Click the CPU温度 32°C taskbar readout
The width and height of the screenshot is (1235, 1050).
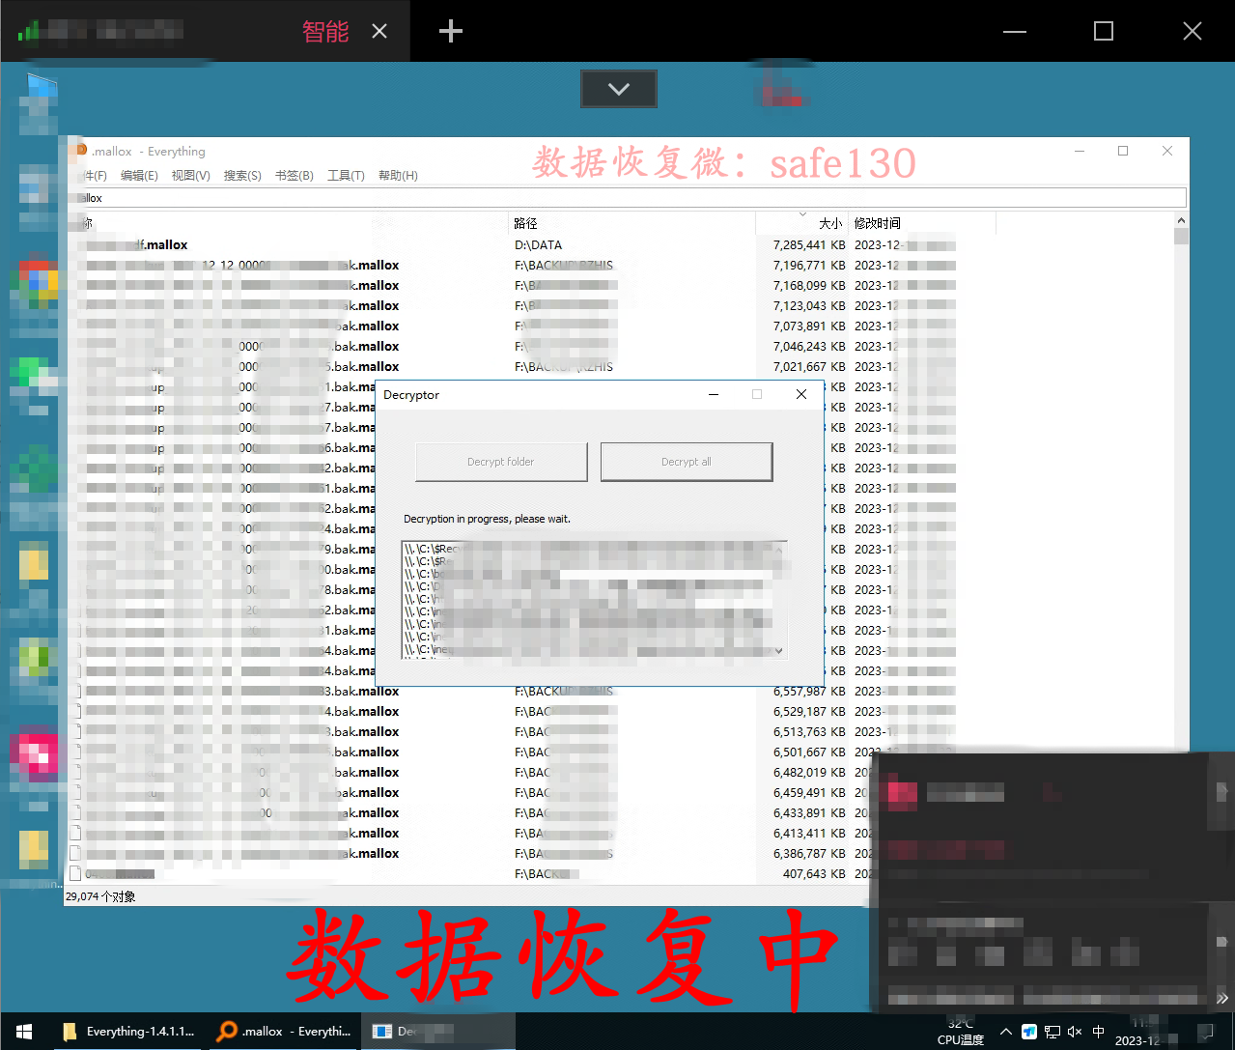coord(961,1032)
